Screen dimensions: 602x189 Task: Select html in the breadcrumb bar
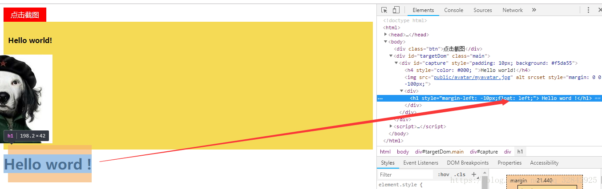(x=385, y=152)
